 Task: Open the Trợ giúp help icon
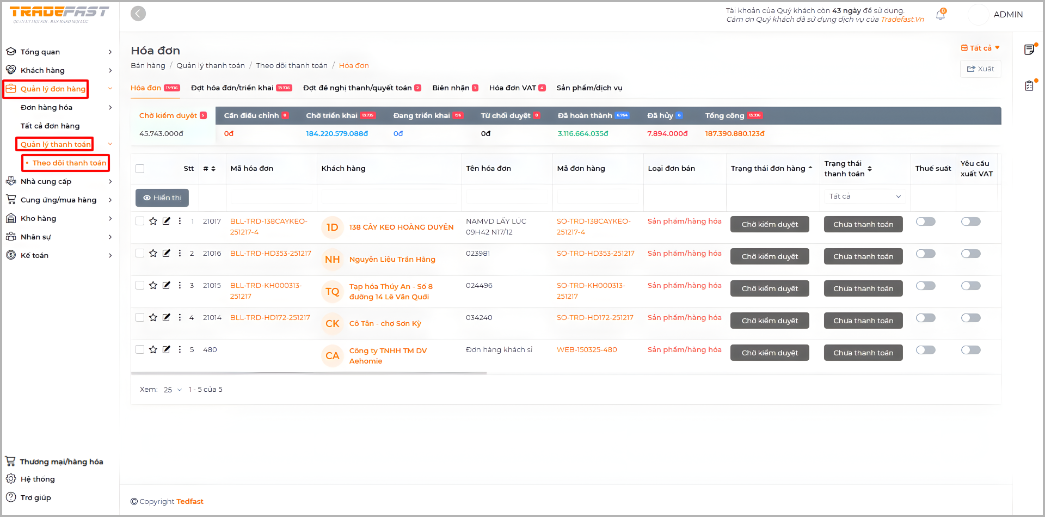pos(11,497)
